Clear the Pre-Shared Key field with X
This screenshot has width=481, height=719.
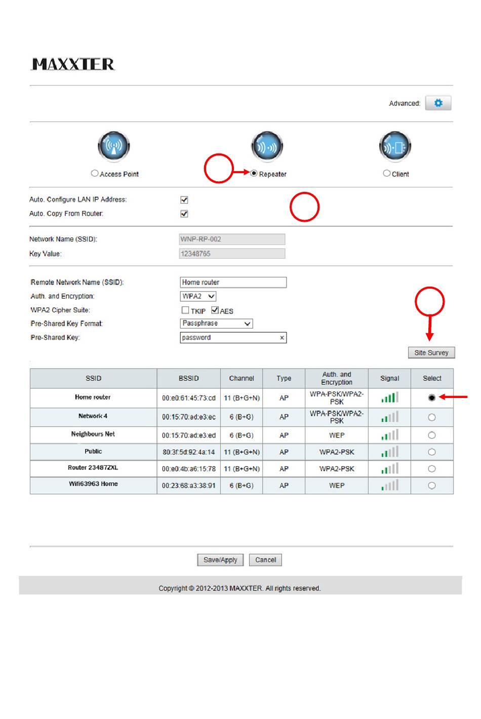tap(282, 338)
